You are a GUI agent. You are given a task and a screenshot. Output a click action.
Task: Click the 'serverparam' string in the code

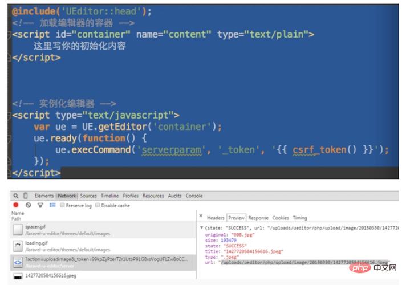coord(171,150)
